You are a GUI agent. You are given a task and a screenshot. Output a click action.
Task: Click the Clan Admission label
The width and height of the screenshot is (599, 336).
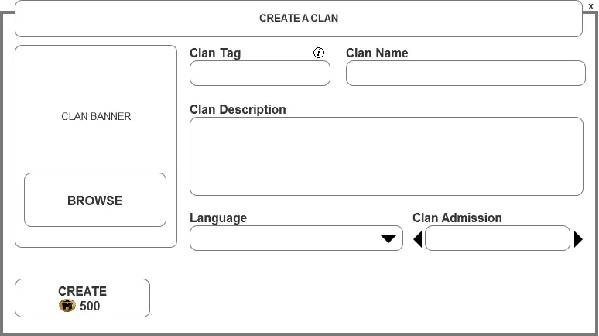pos(457,218)
